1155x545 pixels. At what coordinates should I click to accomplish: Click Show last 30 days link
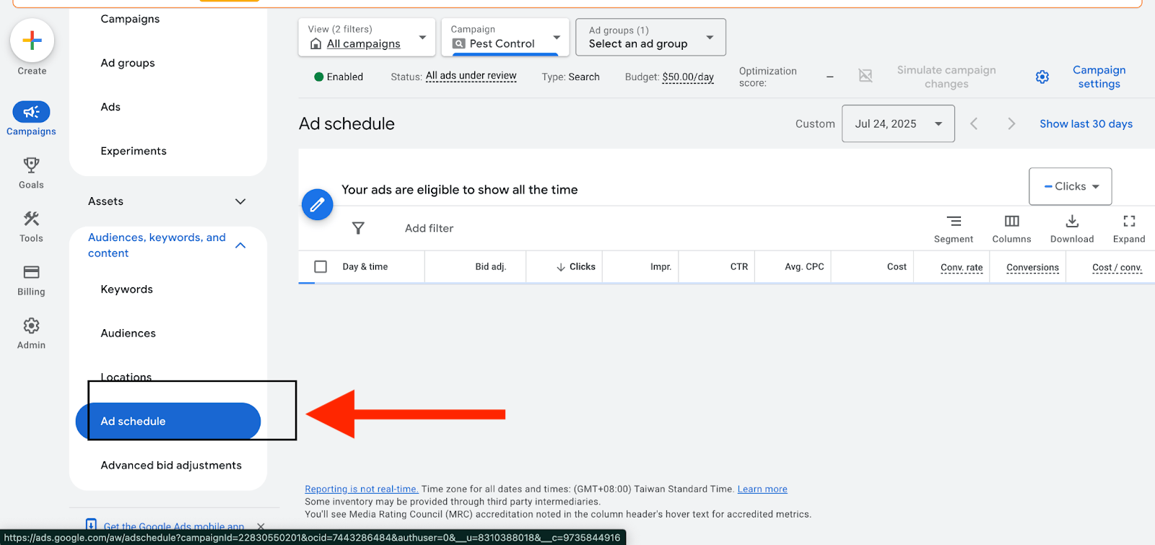[1086, 123]
